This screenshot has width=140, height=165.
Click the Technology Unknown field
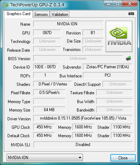(47, 41)
